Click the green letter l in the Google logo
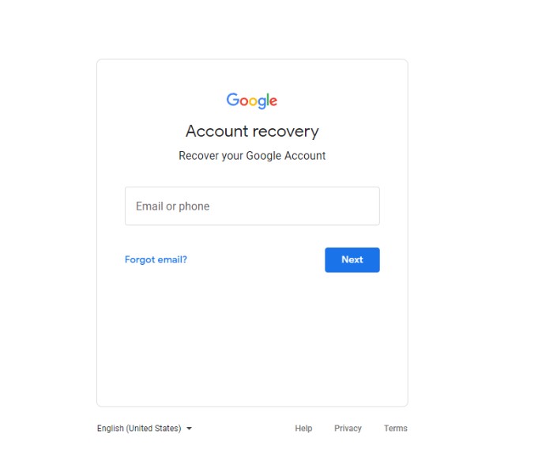The image size is (553, 450). 267,100
